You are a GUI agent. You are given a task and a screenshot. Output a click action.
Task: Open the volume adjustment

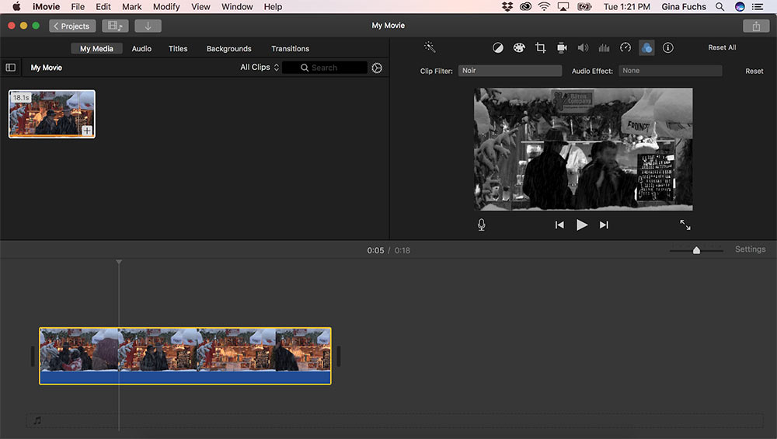pos(583,47)
